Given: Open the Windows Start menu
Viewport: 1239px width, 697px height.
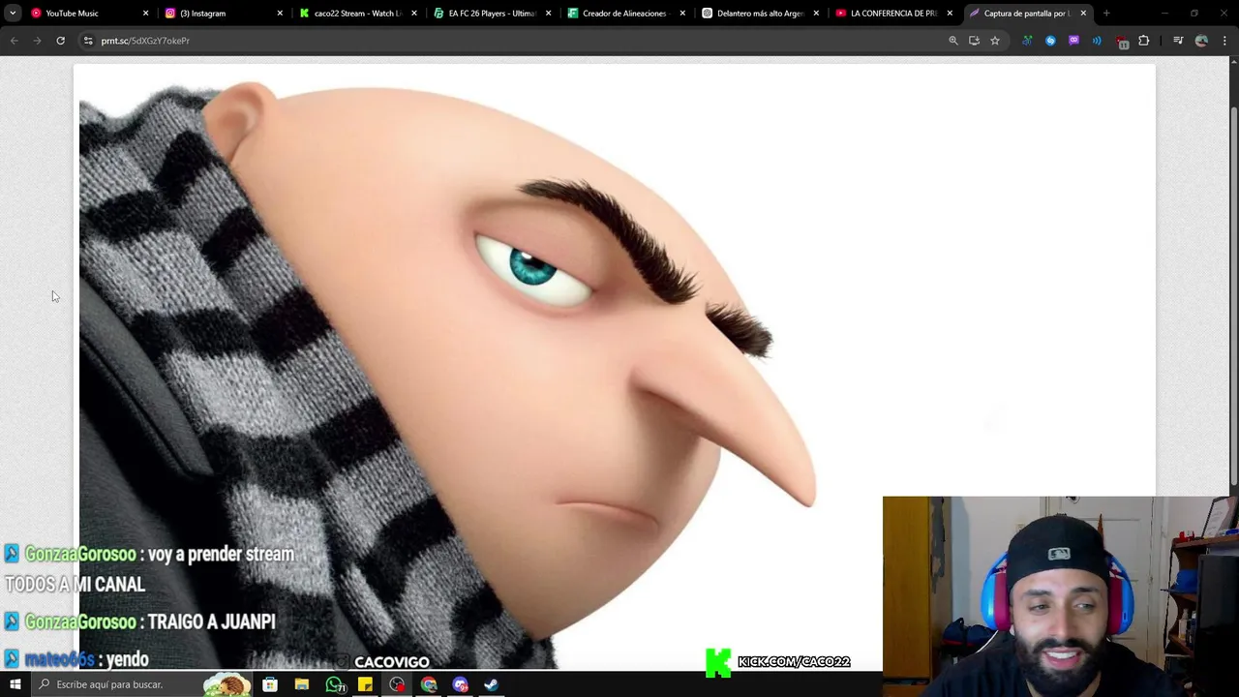Looking at the screenshot, I should tap(15, 684).
